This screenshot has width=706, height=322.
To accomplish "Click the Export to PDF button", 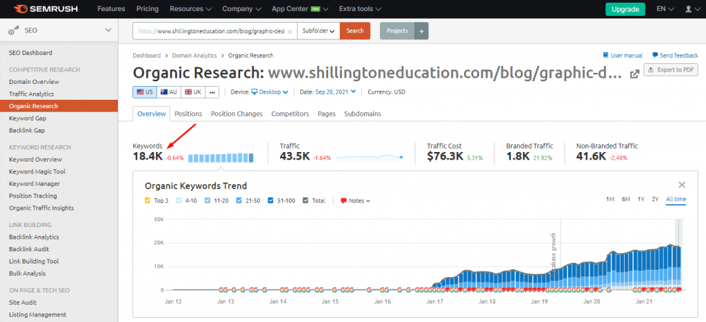I will tap(671, 69).
